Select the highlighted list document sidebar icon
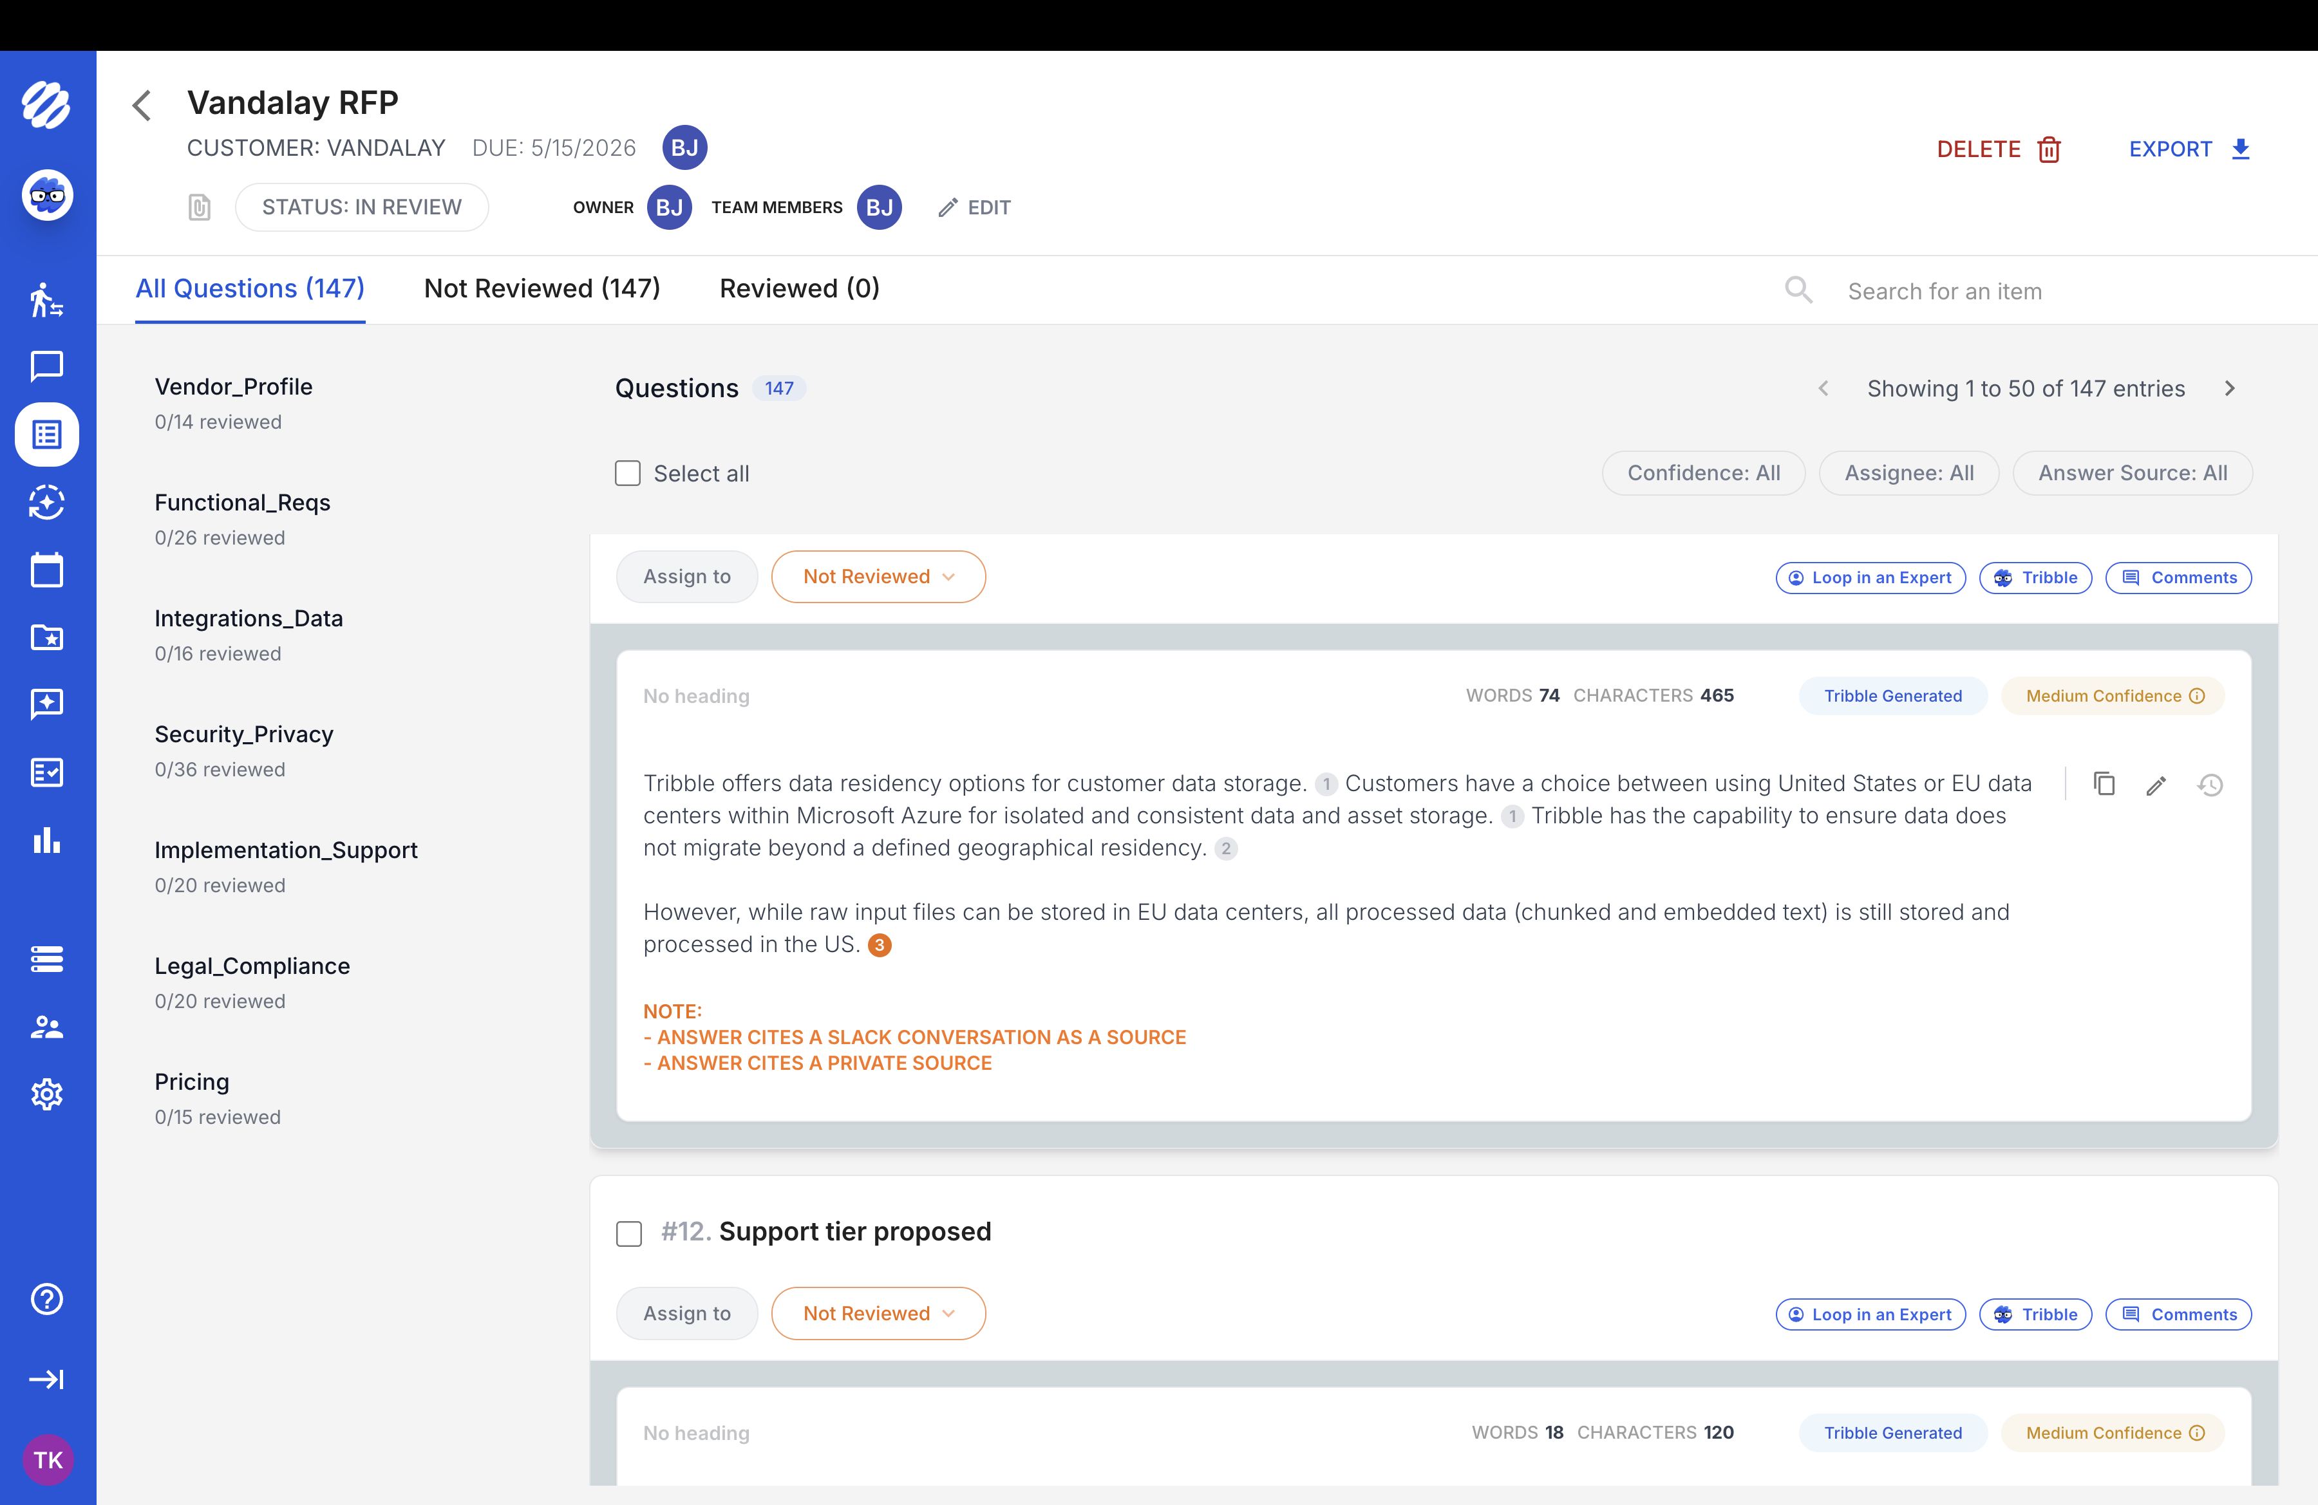Image resolution: width=2318 pixels, height=1505 pixels. coord(47,434)
